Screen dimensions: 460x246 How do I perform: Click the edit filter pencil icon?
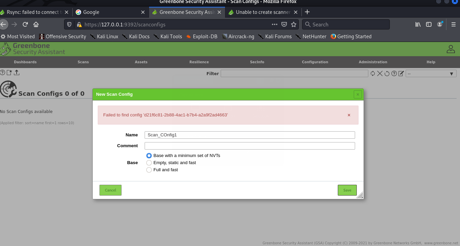pos(401,73)
